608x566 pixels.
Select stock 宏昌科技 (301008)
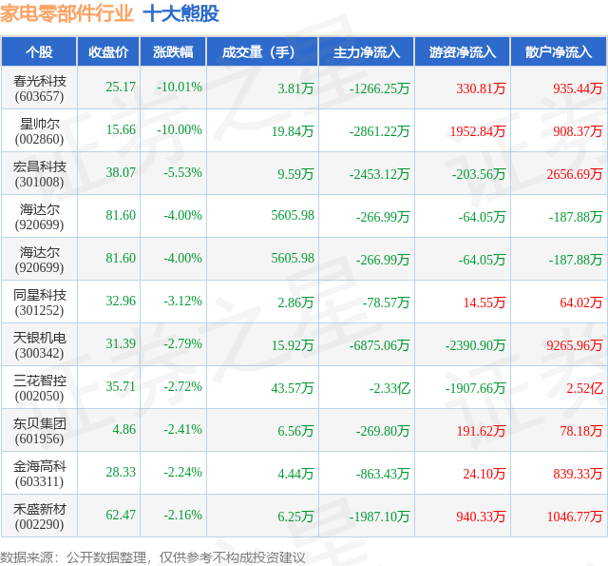(39, 174)
